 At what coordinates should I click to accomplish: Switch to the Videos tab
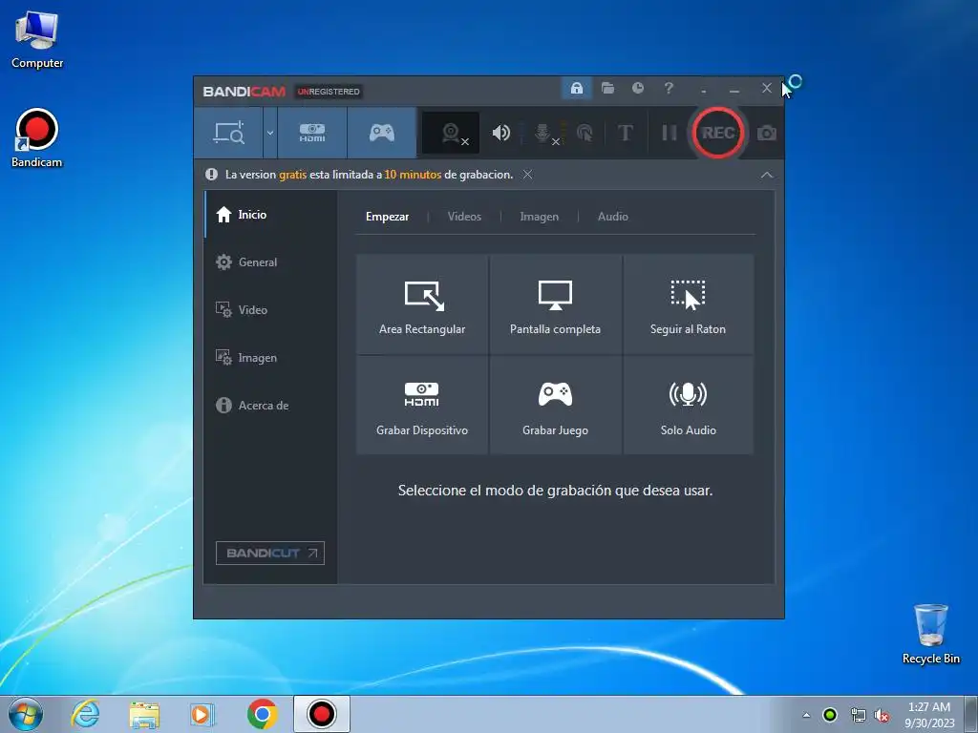point(464,217)
